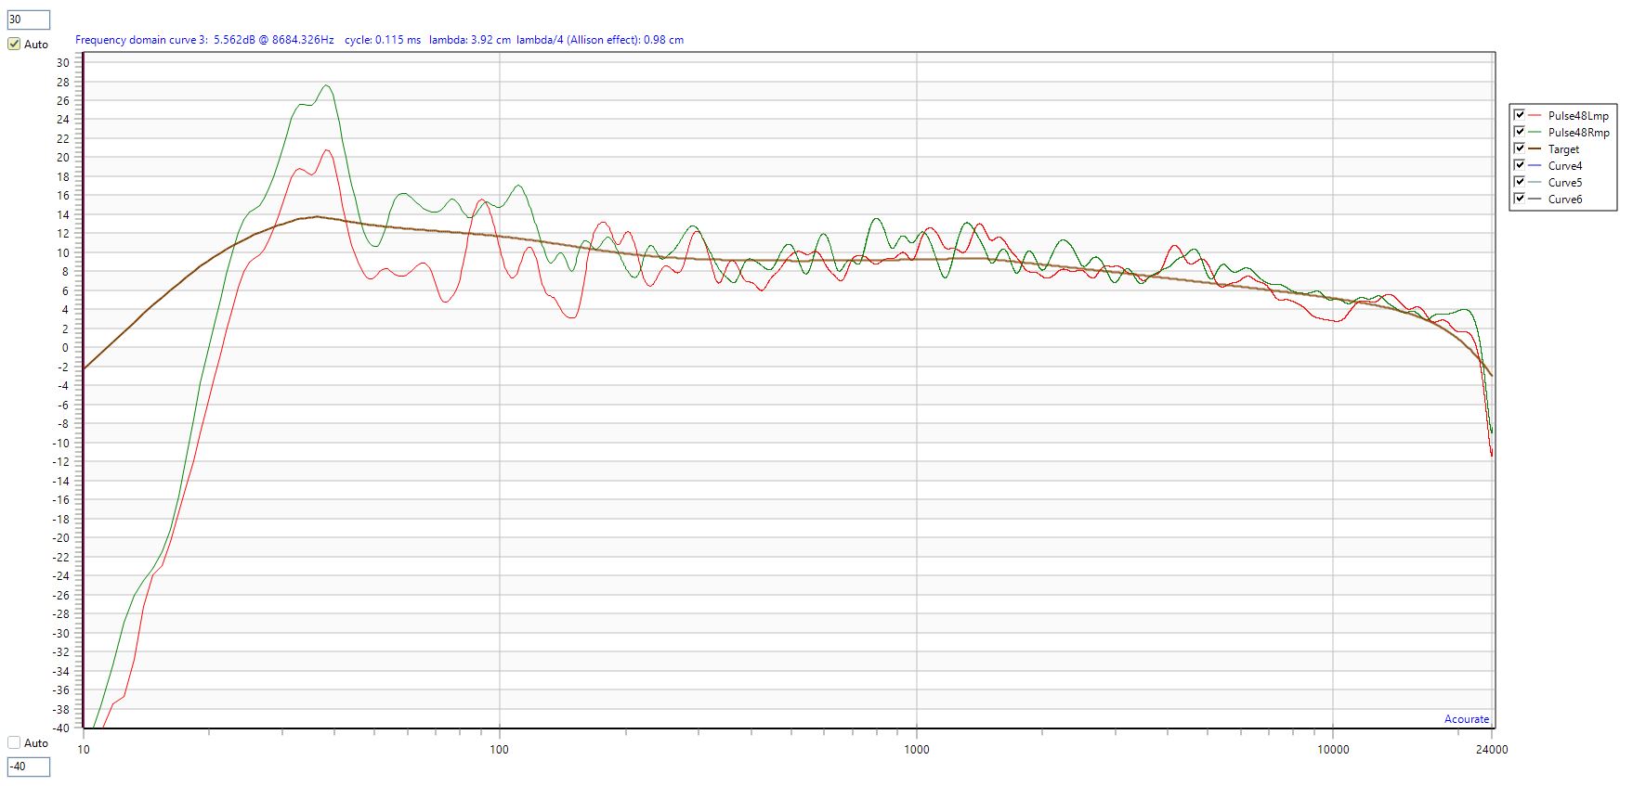Click the 'Frequency domain curve 3: 5.562dB @ 8684.326Hz' readout
The width and height of the screenshot is (1633, 786).
tap(204, 40)
